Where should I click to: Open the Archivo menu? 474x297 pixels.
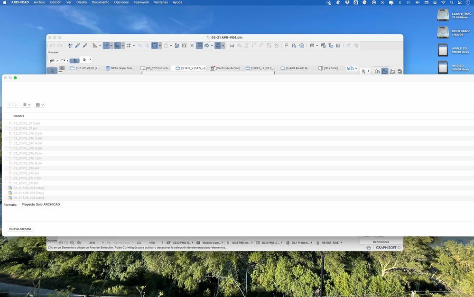(39, 2)
